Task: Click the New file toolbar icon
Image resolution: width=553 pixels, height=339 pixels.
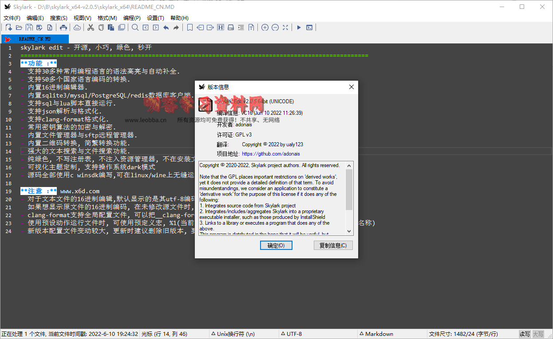Action: tap(8, 27)
